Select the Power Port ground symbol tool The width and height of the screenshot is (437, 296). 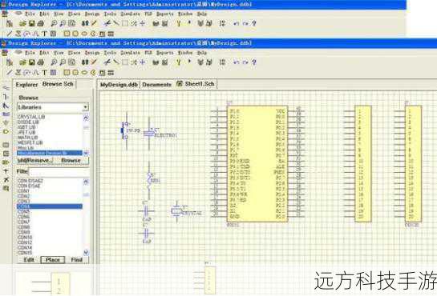click(x=6, y=123)
